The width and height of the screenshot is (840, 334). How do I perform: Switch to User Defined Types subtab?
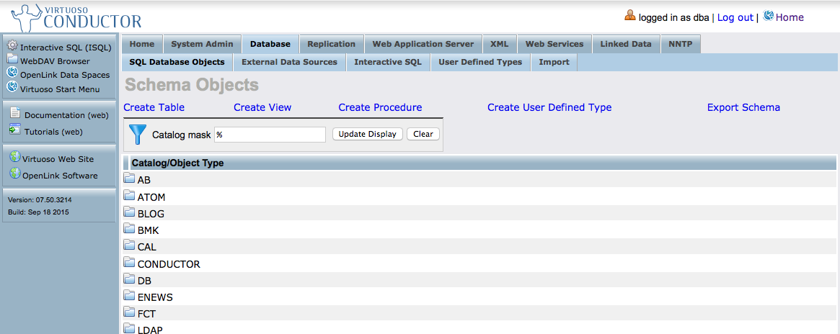point(480,62)
